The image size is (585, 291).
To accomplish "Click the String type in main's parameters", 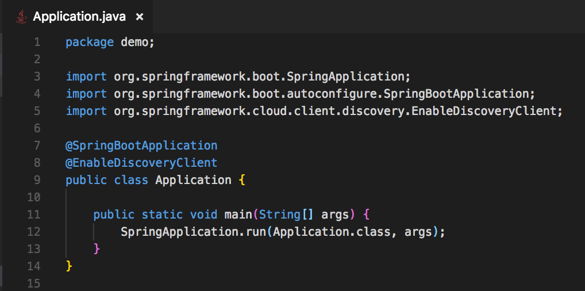I will 279,215.
